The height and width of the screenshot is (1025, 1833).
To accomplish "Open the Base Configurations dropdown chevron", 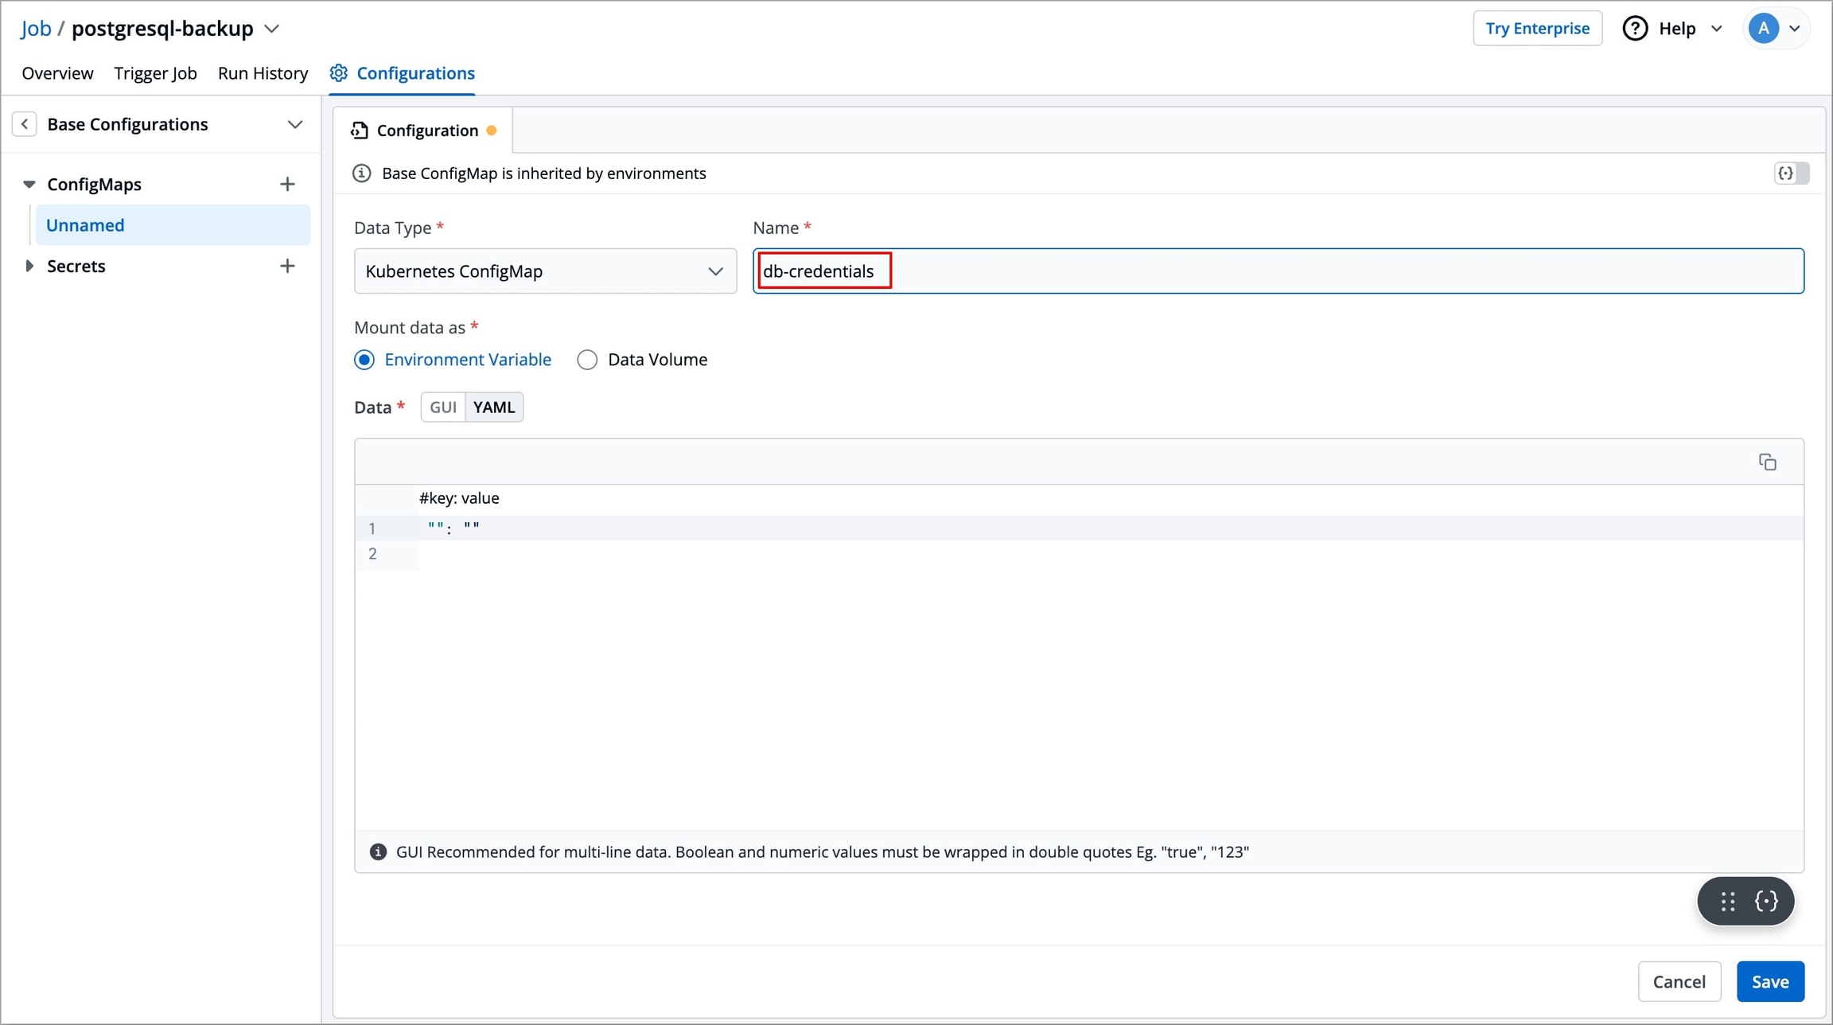I will tap(295, 125).
